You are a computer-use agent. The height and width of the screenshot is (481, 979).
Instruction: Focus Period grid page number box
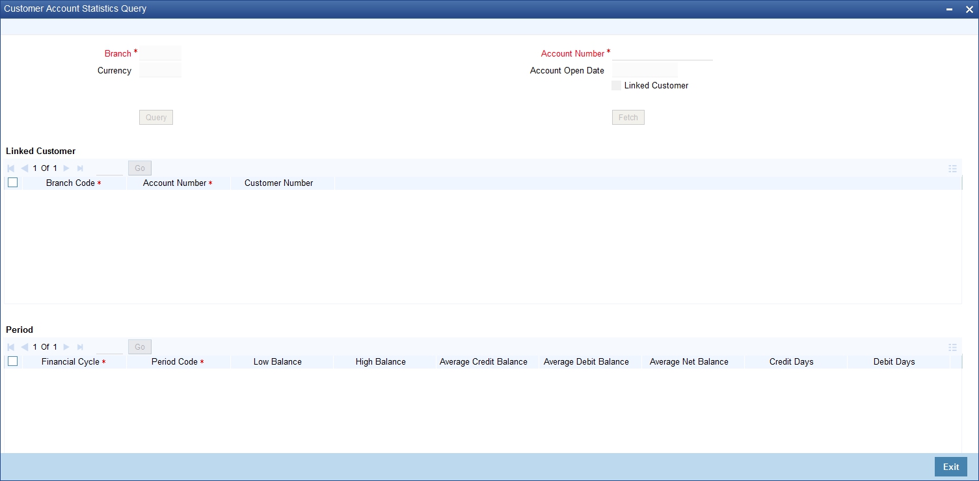[x=109, y=347]
